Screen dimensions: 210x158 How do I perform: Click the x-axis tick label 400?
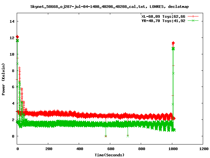click(x=80, y=149)
